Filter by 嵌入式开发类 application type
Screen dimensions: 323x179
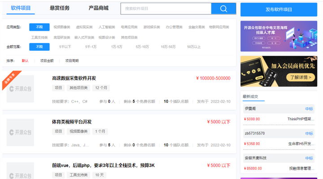pos(84,38)
